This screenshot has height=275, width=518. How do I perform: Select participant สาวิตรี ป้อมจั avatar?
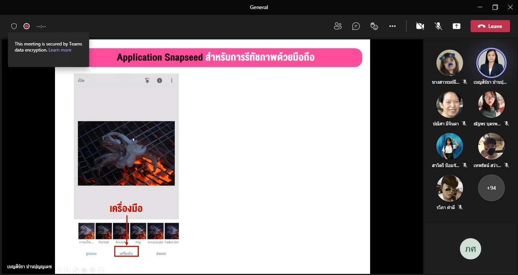tap(450, 146)
